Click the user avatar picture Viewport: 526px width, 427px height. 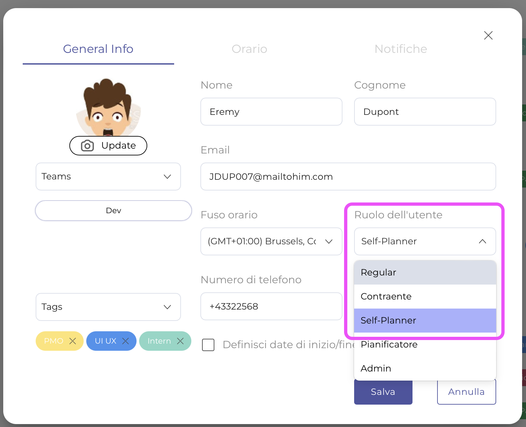(108, 107)
